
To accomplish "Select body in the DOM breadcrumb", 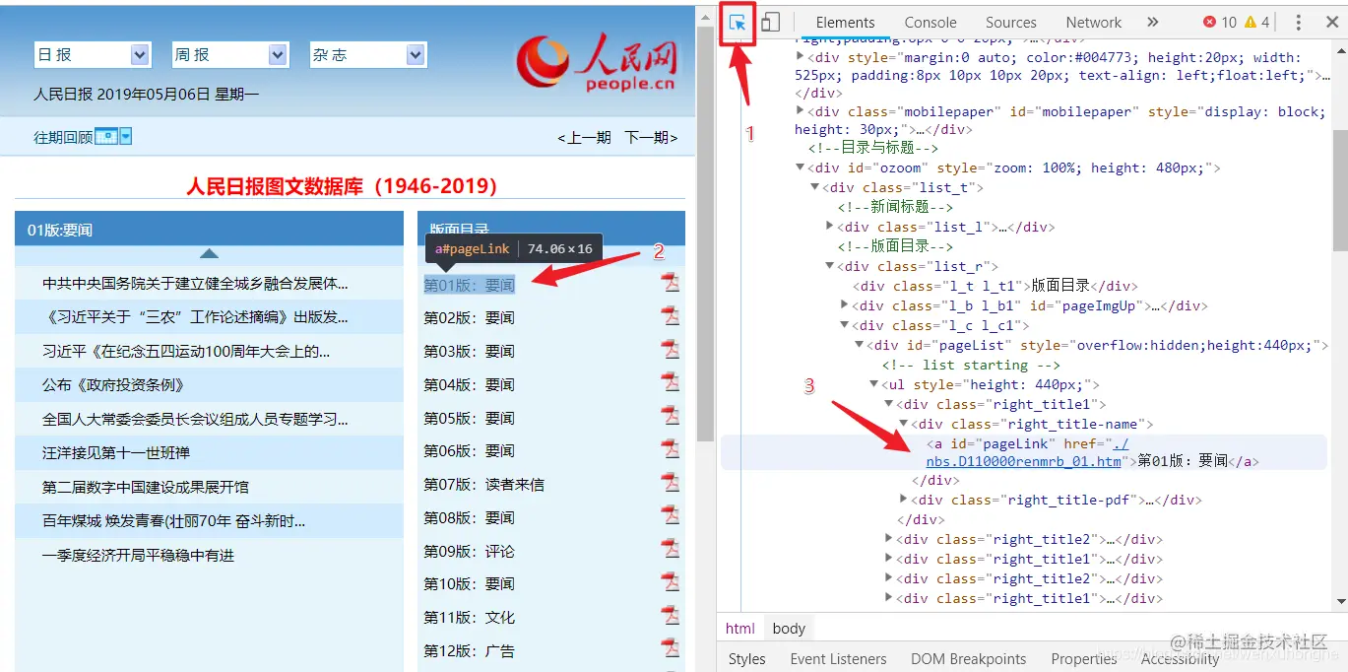I will click(789, 628).
